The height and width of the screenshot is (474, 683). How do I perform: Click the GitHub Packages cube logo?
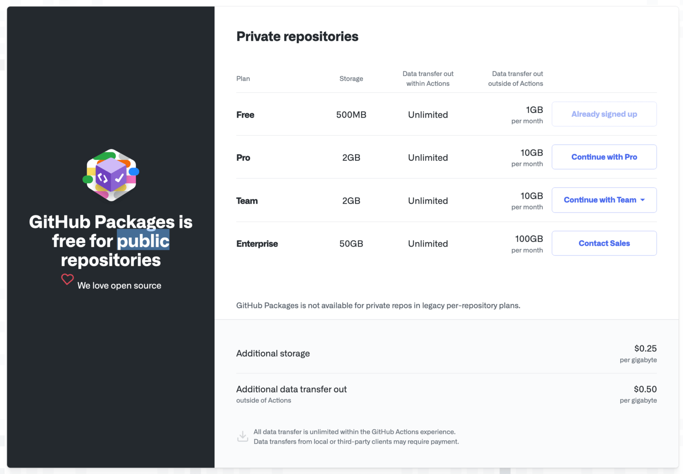(x=111, y=175)
